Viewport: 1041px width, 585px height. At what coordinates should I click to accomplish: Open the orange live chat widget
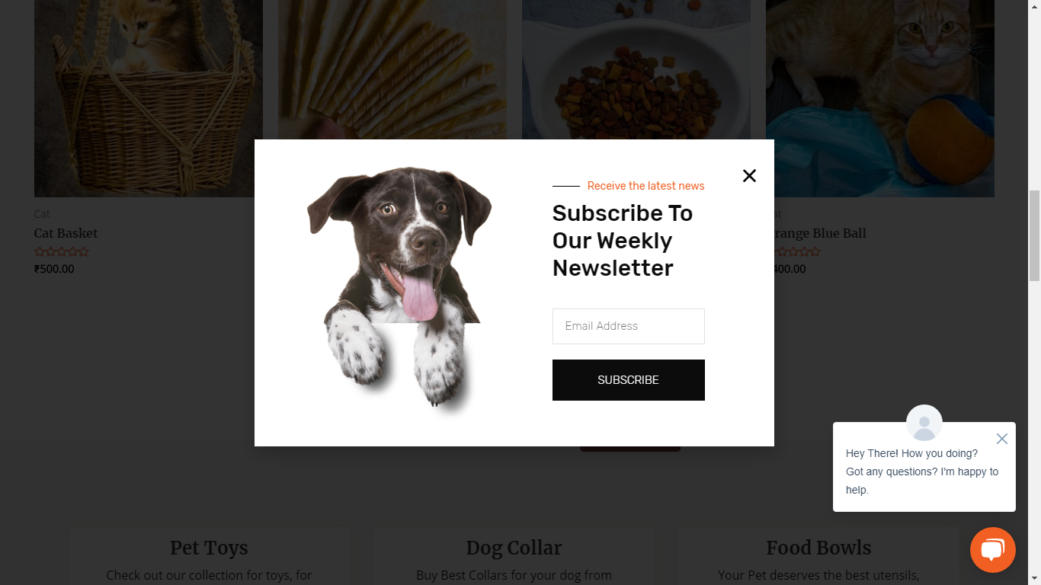(992, 550)
